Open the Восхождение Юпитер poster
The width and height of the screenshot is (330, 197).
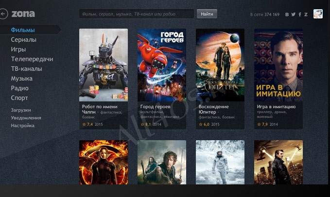[x=220, y=65]
